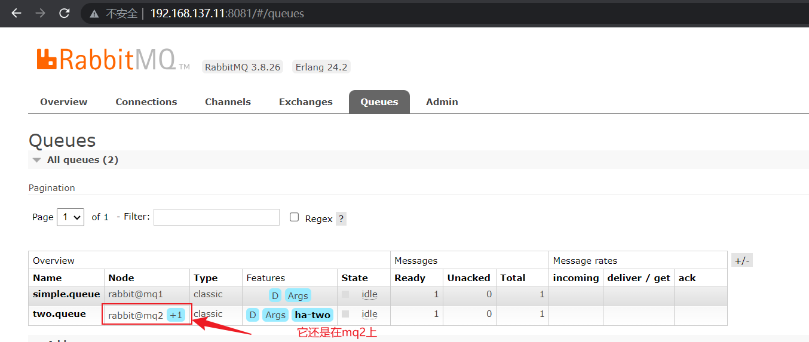Click the Args badge of simple.queue
This screenshot has width=809, height=342.
298,295
